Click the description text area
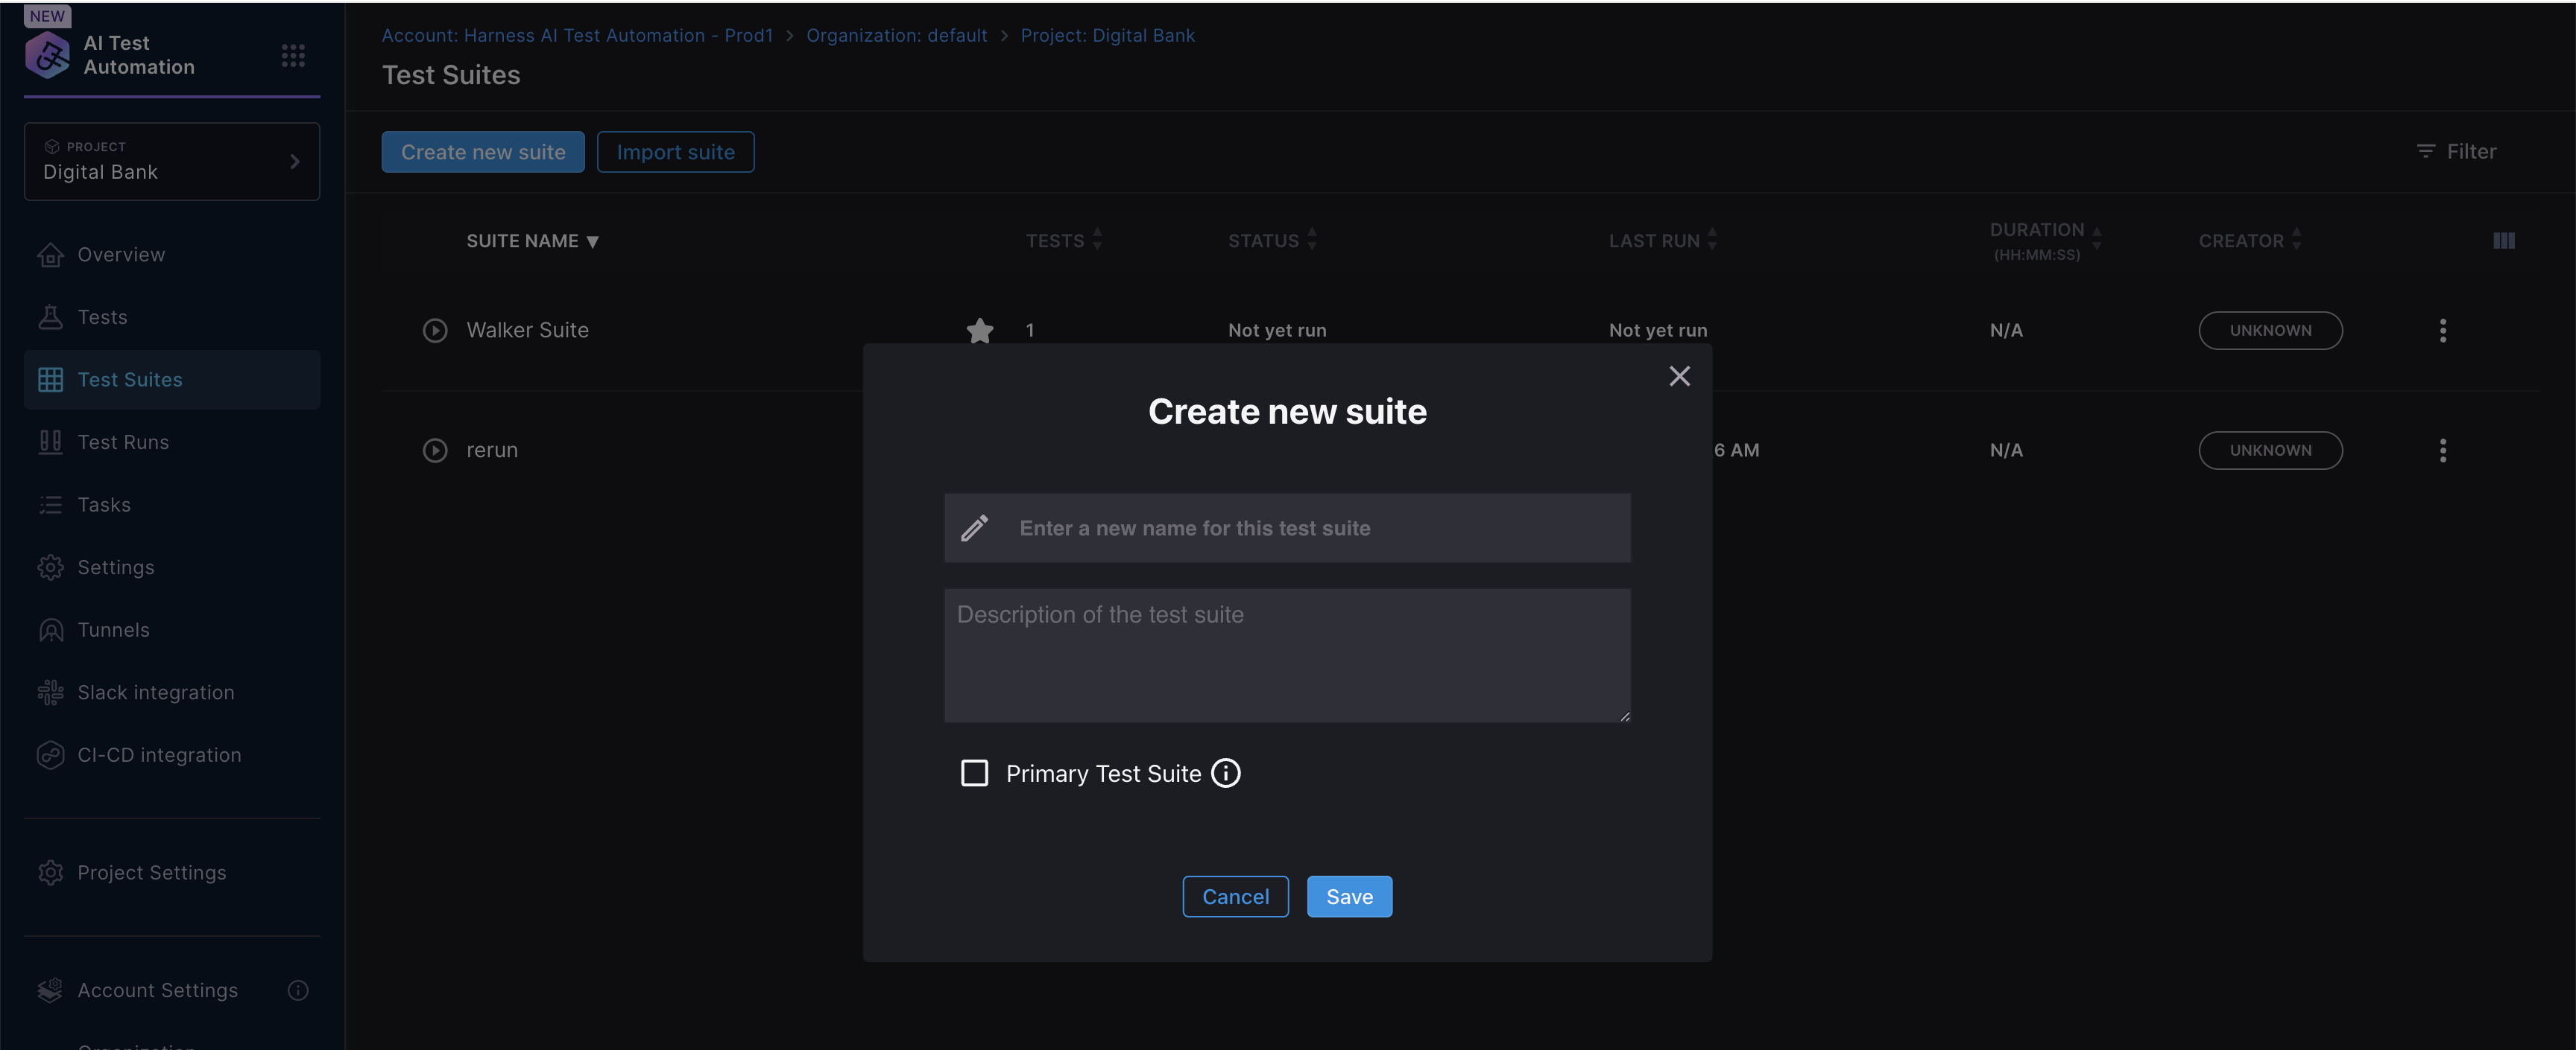The height and width of the screenshot is (1050, 2576). [x=1287, y=655]
